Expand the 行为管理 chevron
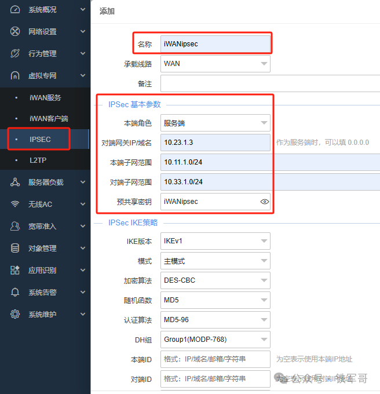 83,53
